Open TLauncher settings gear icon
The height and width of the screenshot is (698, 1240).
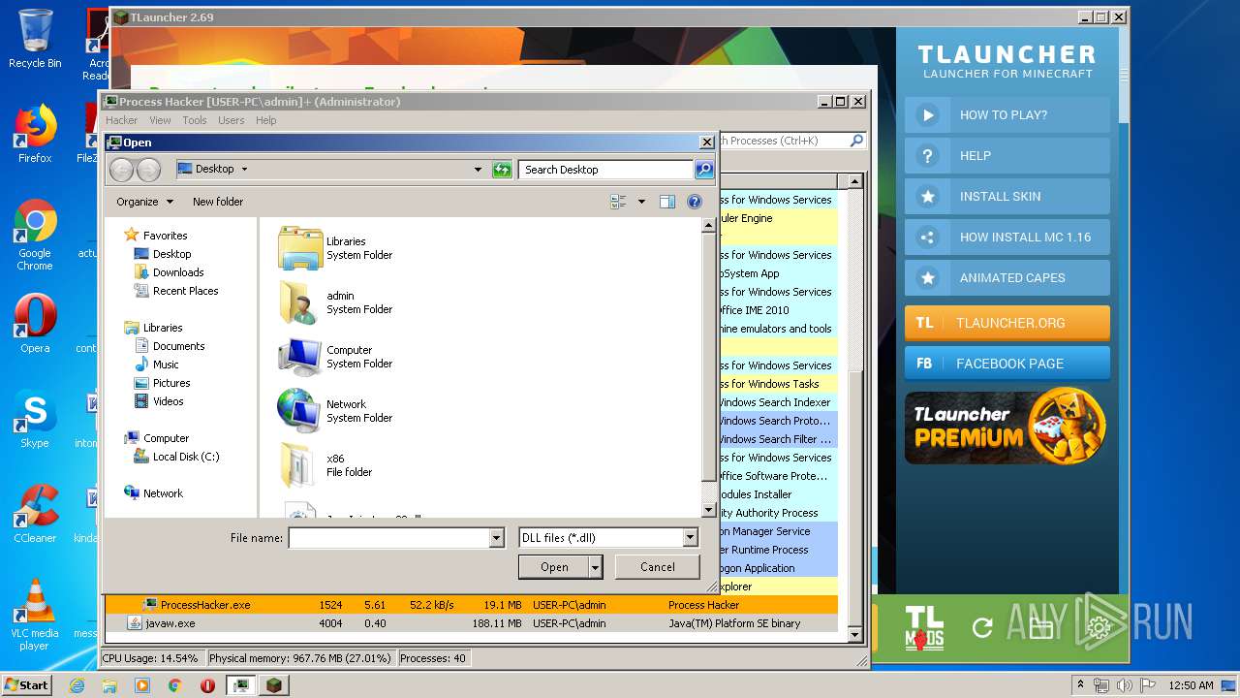click(x=1099, y=628)
